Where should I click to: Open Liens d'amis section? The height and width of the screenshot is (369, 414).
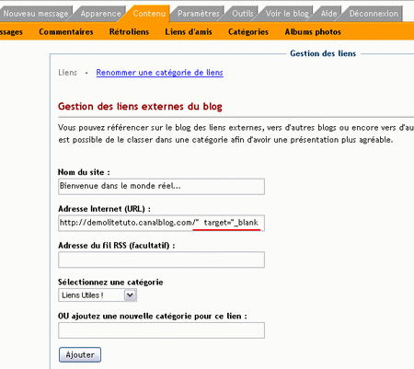click(x=189, y=32)
